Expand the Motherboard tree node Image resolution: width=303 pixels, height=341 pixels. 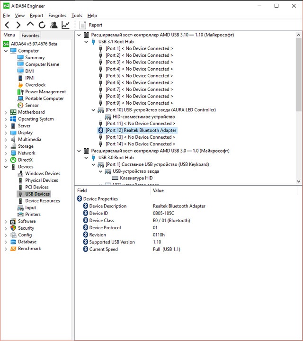(6, 112)
